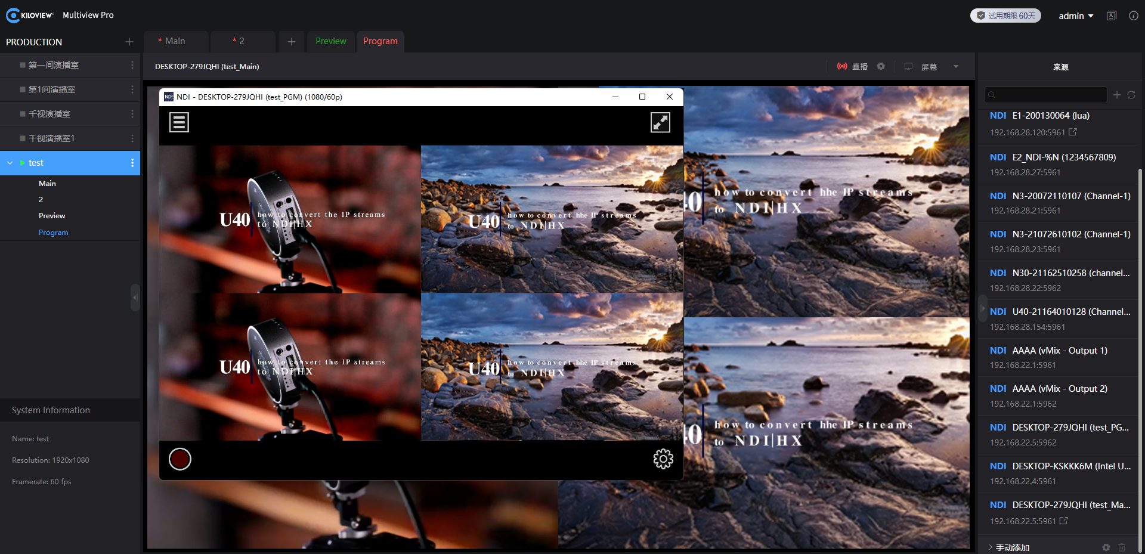Switch to the Preview tab

click(x=330, y=41)
